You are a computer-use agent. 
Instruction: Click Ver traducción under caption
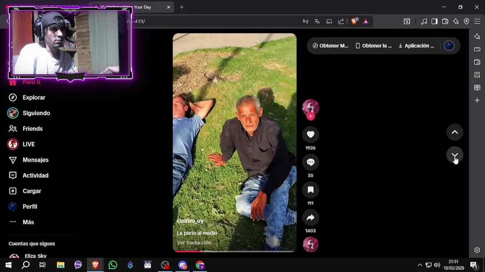pyautogui.click(x=194, y=243)
